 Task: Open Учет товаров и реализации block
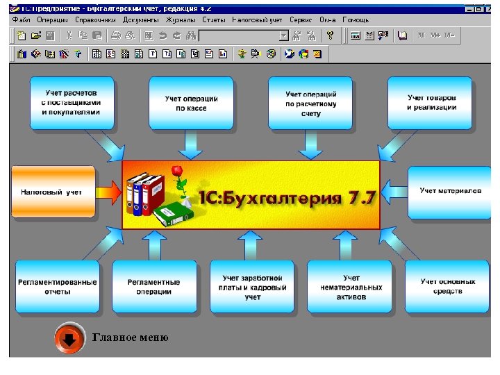point(430,103)
